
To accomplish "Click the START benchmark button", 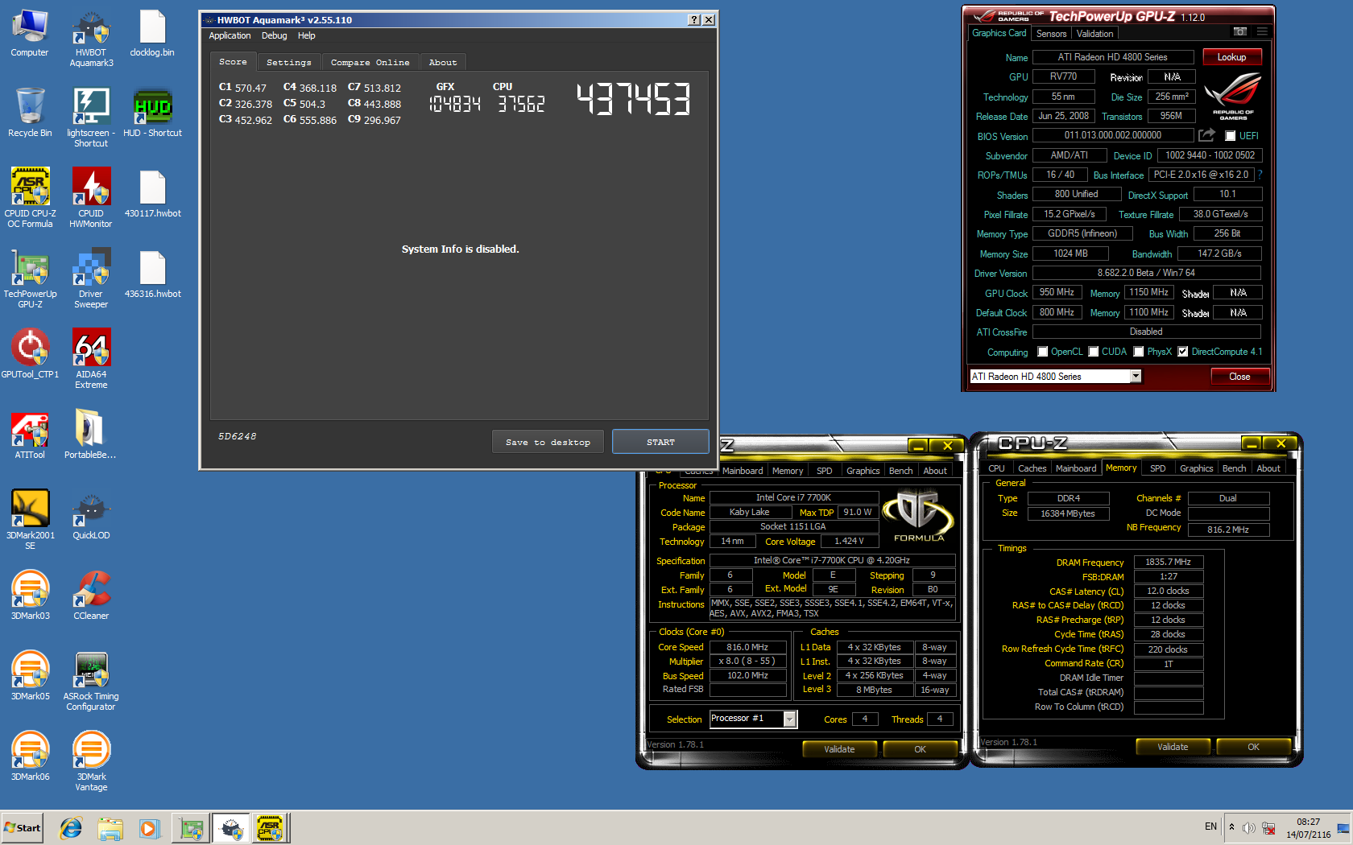I will point(660,442).
